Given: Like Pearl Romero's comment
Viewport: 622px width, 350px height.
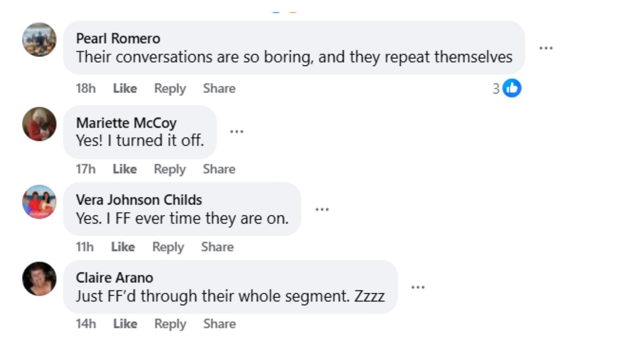Looking at the screenshot, I should pos(125,88).
